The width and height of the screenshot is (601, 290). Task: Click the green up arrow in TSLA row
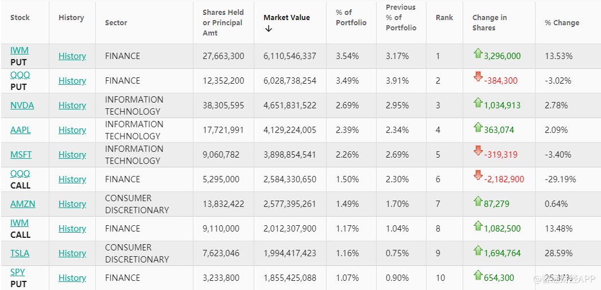click(x=478, y=251)
